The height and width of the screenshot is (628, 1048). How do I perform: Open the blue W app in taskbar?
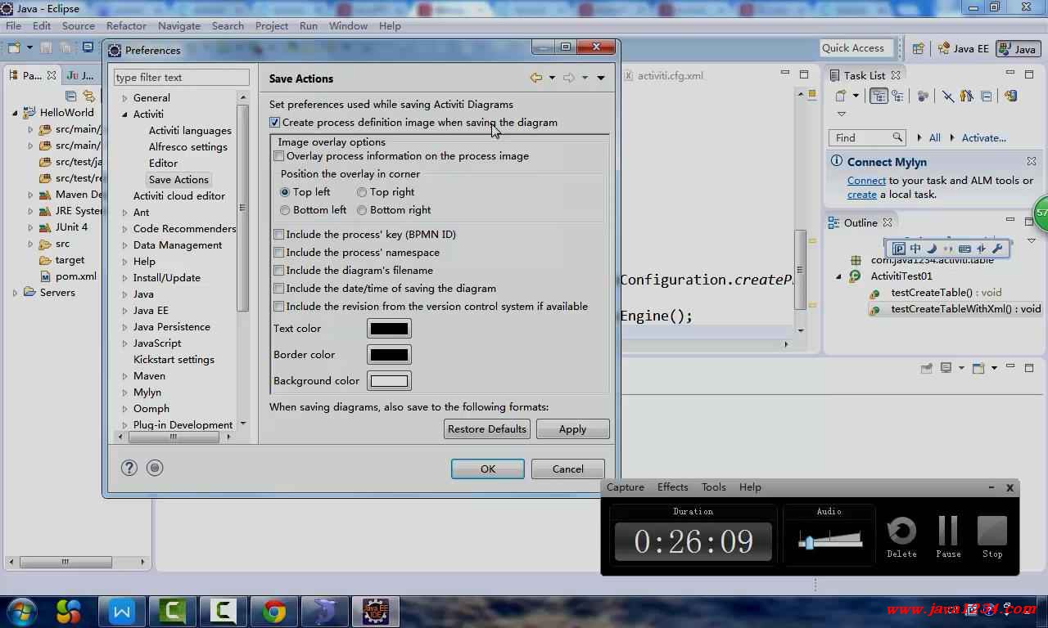[x=122, y=611]
